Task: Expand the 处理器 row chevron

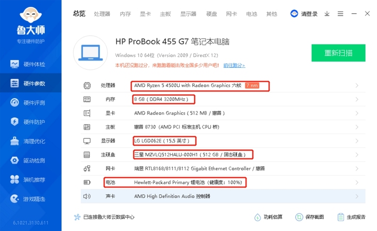Action: click(357, 85)
